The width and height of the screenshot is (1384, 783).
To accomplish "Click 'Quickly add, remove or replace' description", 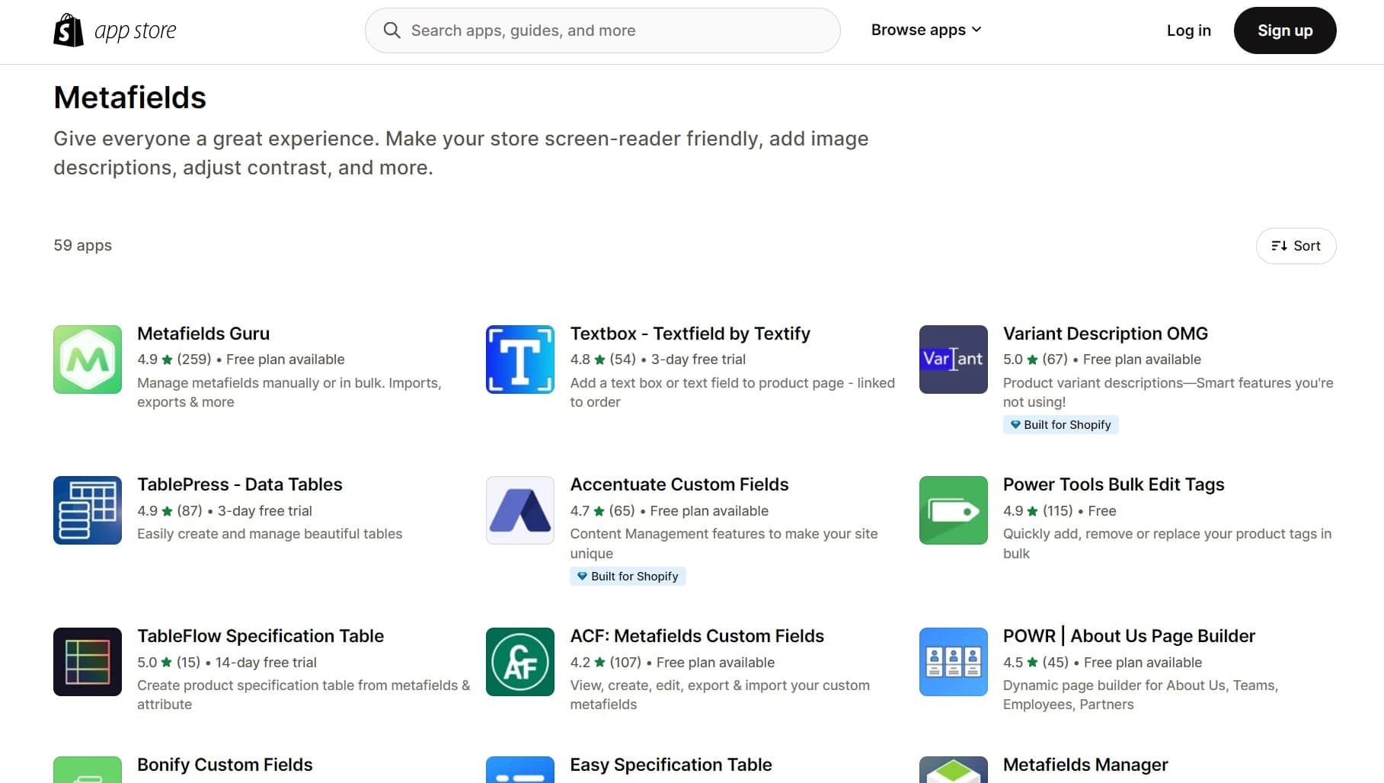I will 1168,544.
